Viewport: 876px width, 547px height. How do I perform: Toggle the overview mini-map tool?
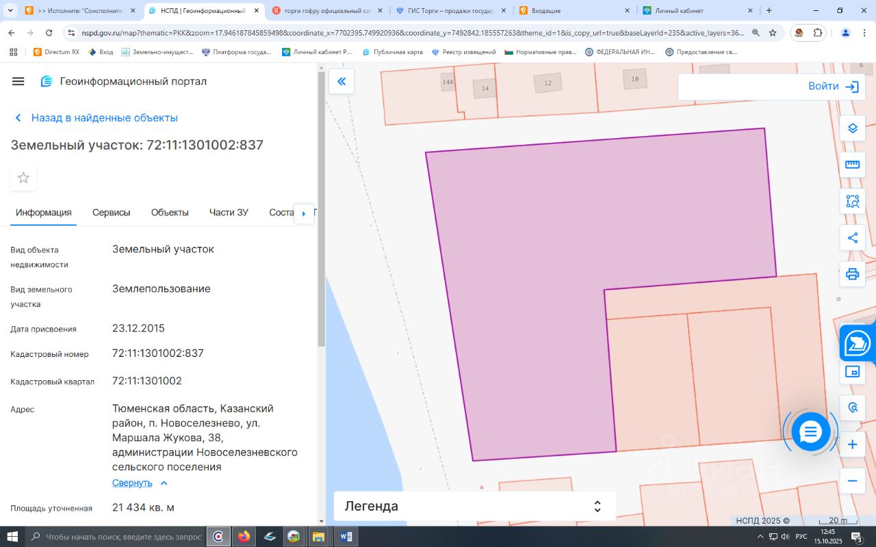[852, 371]
